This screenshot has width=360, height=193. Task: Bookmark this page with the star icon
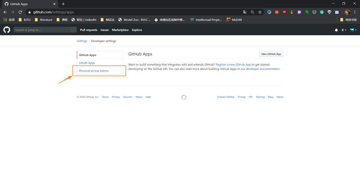pos(260,12)
